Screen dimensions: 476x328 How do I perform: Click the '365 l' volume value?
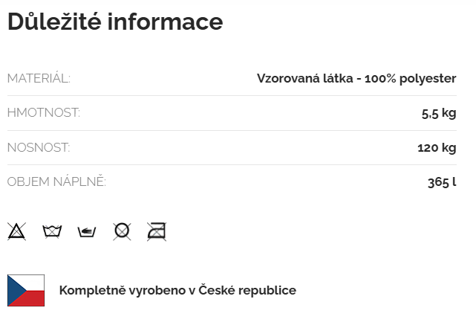(442, 181)
